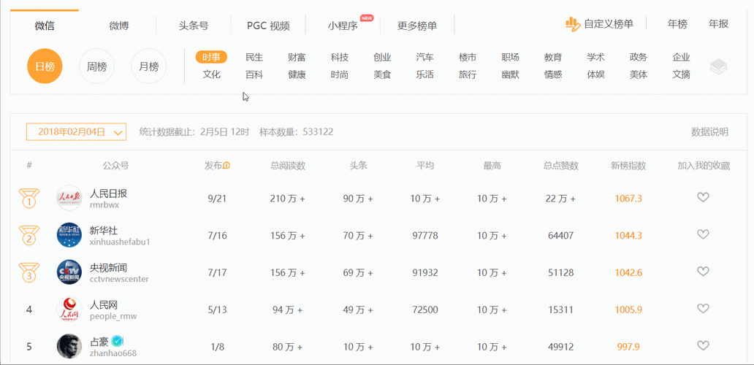Select the 体娱 category

pyautogui.click(x=595, y=75)
